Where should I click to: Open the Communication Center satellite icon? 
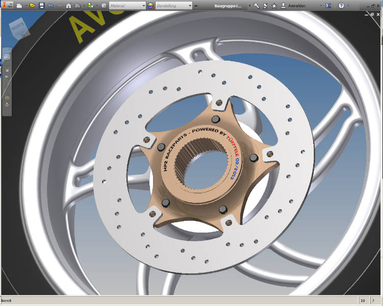click(x=265, y=6)
